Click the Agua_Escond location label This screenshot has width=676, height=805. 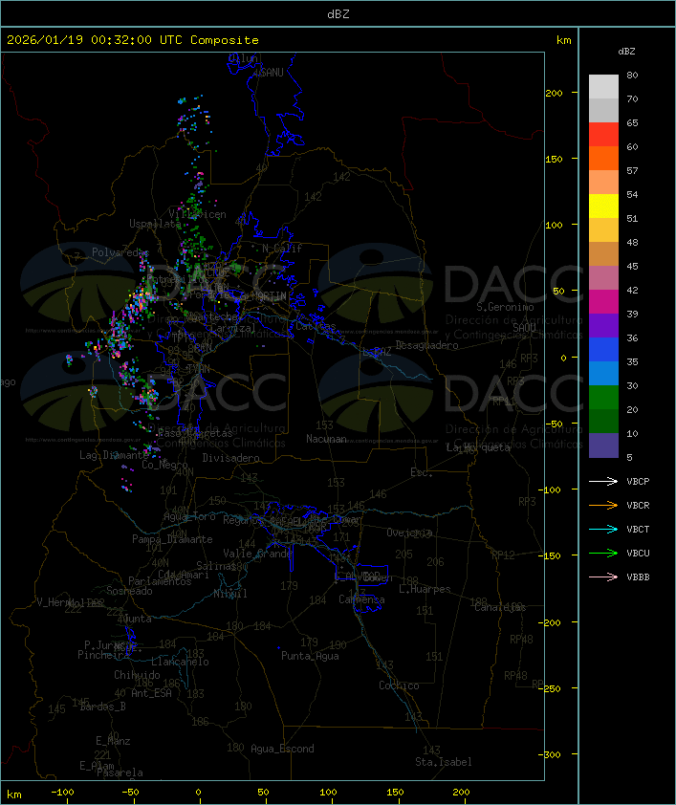coord(282,749)
